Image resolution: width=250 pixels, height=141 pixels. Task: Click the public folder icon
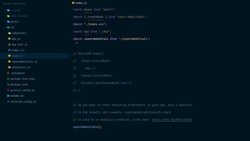[x=8, y=22]
